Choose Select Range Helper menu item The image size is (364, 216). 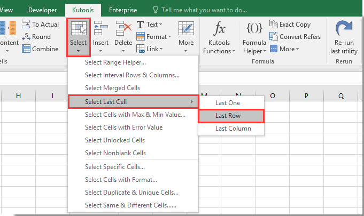pos(133,62)
